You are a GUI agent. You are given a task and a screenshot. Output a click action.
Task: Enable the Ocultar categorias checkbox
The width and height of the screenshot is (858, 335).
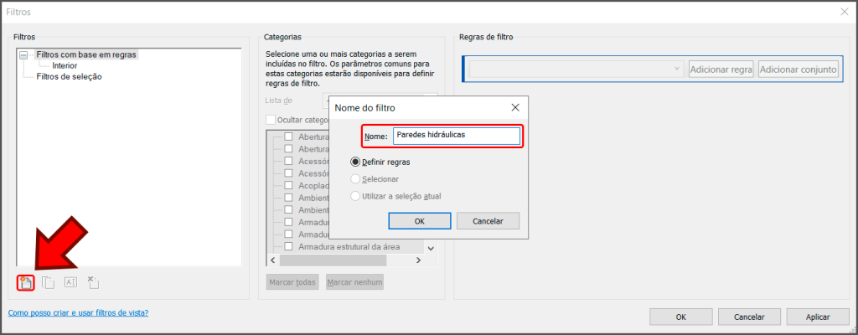[271, 121]
